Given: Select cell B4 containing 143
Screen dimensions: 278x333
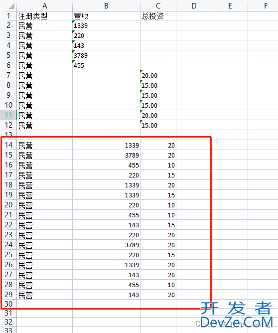Looking at the screenshot, I should point(106,45).
